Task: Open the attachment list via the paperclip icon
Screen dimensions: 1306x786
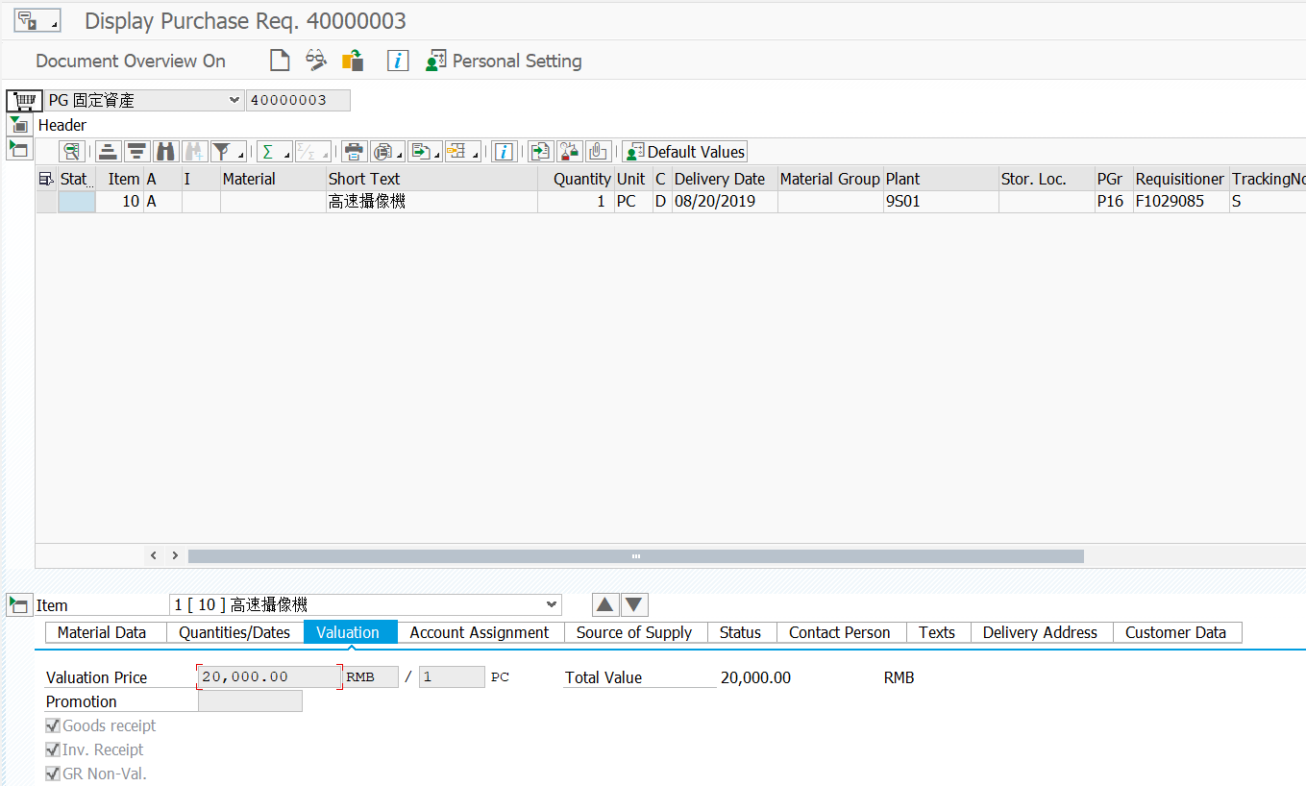Action: coord(597,151)
